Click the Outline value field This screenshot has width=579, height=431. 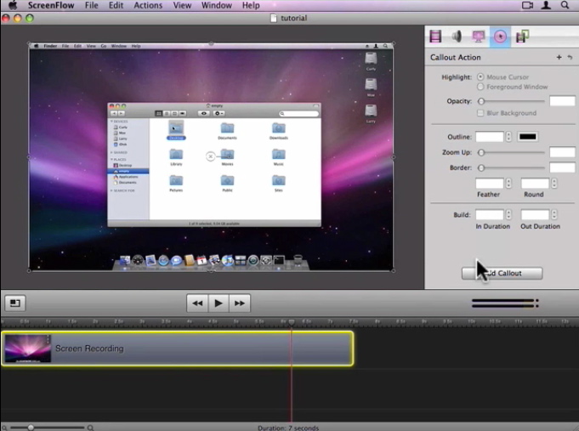pos(489,137)
